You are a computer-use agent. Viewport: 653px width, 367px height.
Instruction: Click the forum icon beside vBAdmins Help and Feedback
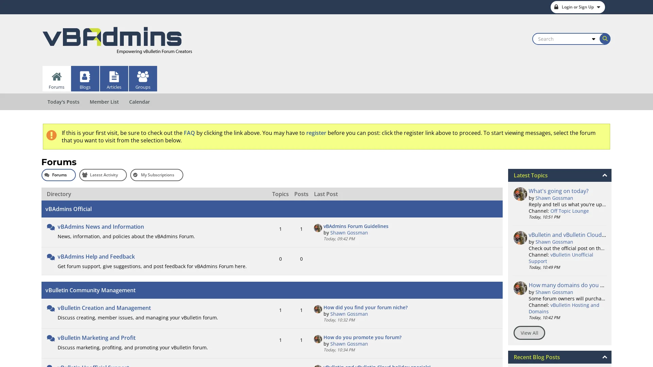tap(51, 257)
